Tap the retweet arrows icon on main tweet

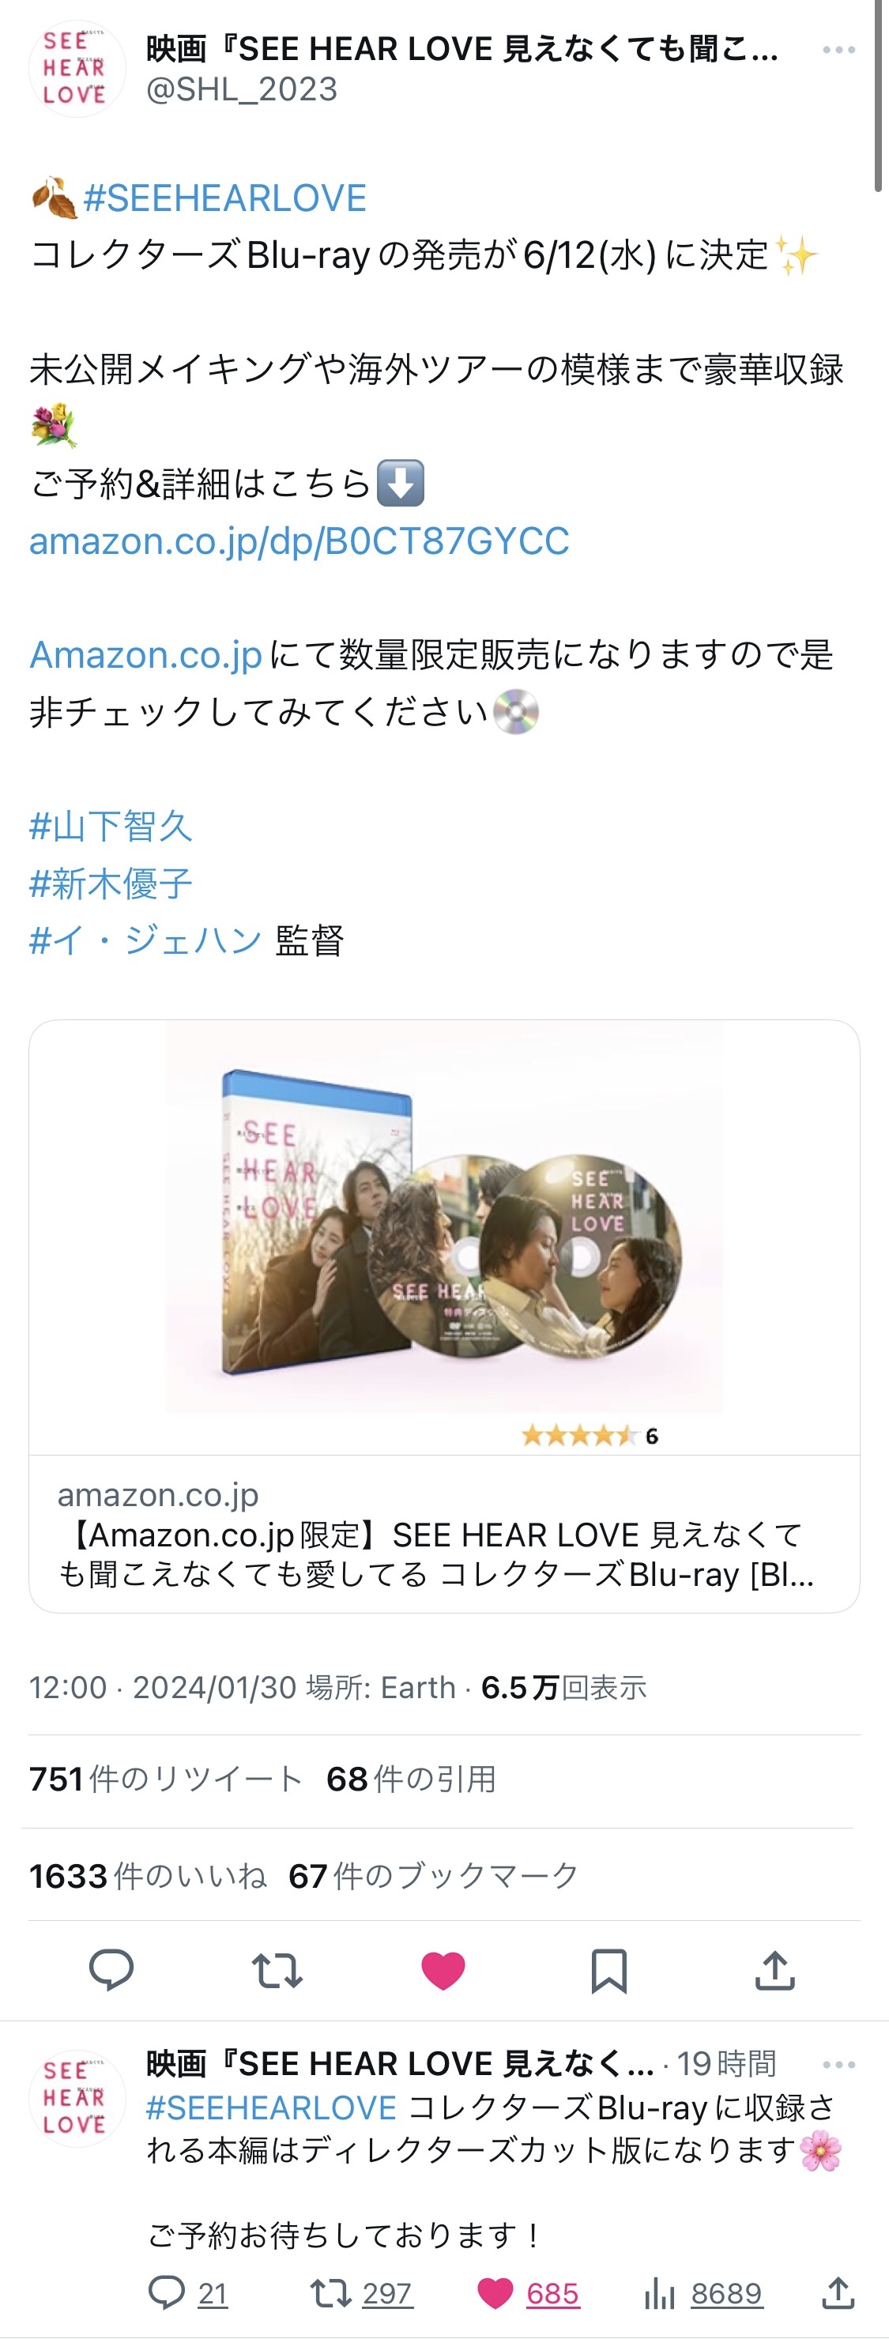coord(277,1970)
